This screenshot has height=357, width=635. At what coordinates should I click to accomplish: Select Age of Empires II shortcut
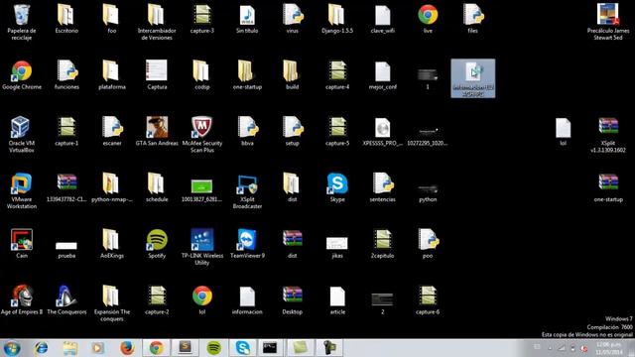(22, 296)
